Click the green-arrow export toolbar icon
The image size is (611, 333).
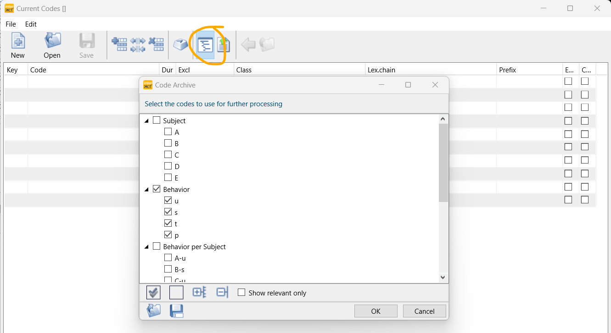click(x=224, y=44)
